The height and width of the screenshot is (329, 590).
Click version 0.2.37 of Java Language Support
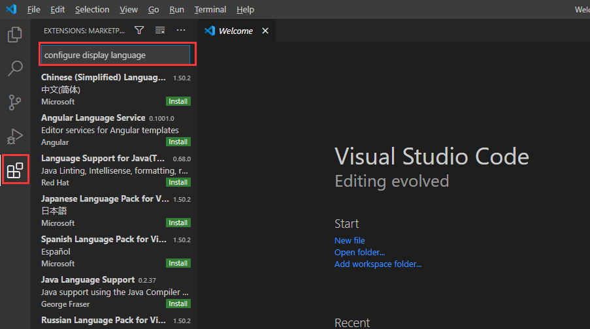click(x=147, y=281)
